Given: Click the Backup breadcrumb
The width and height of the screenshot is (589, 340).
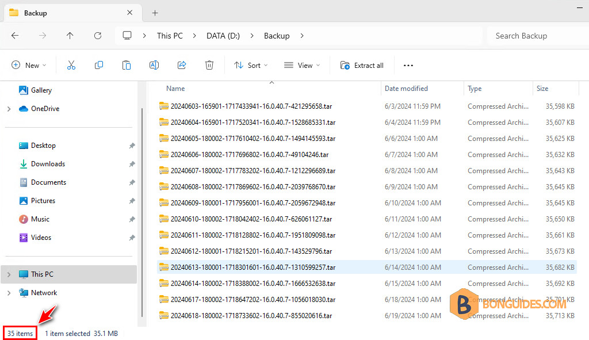Looking at the screenshot, I should [277, 36].
